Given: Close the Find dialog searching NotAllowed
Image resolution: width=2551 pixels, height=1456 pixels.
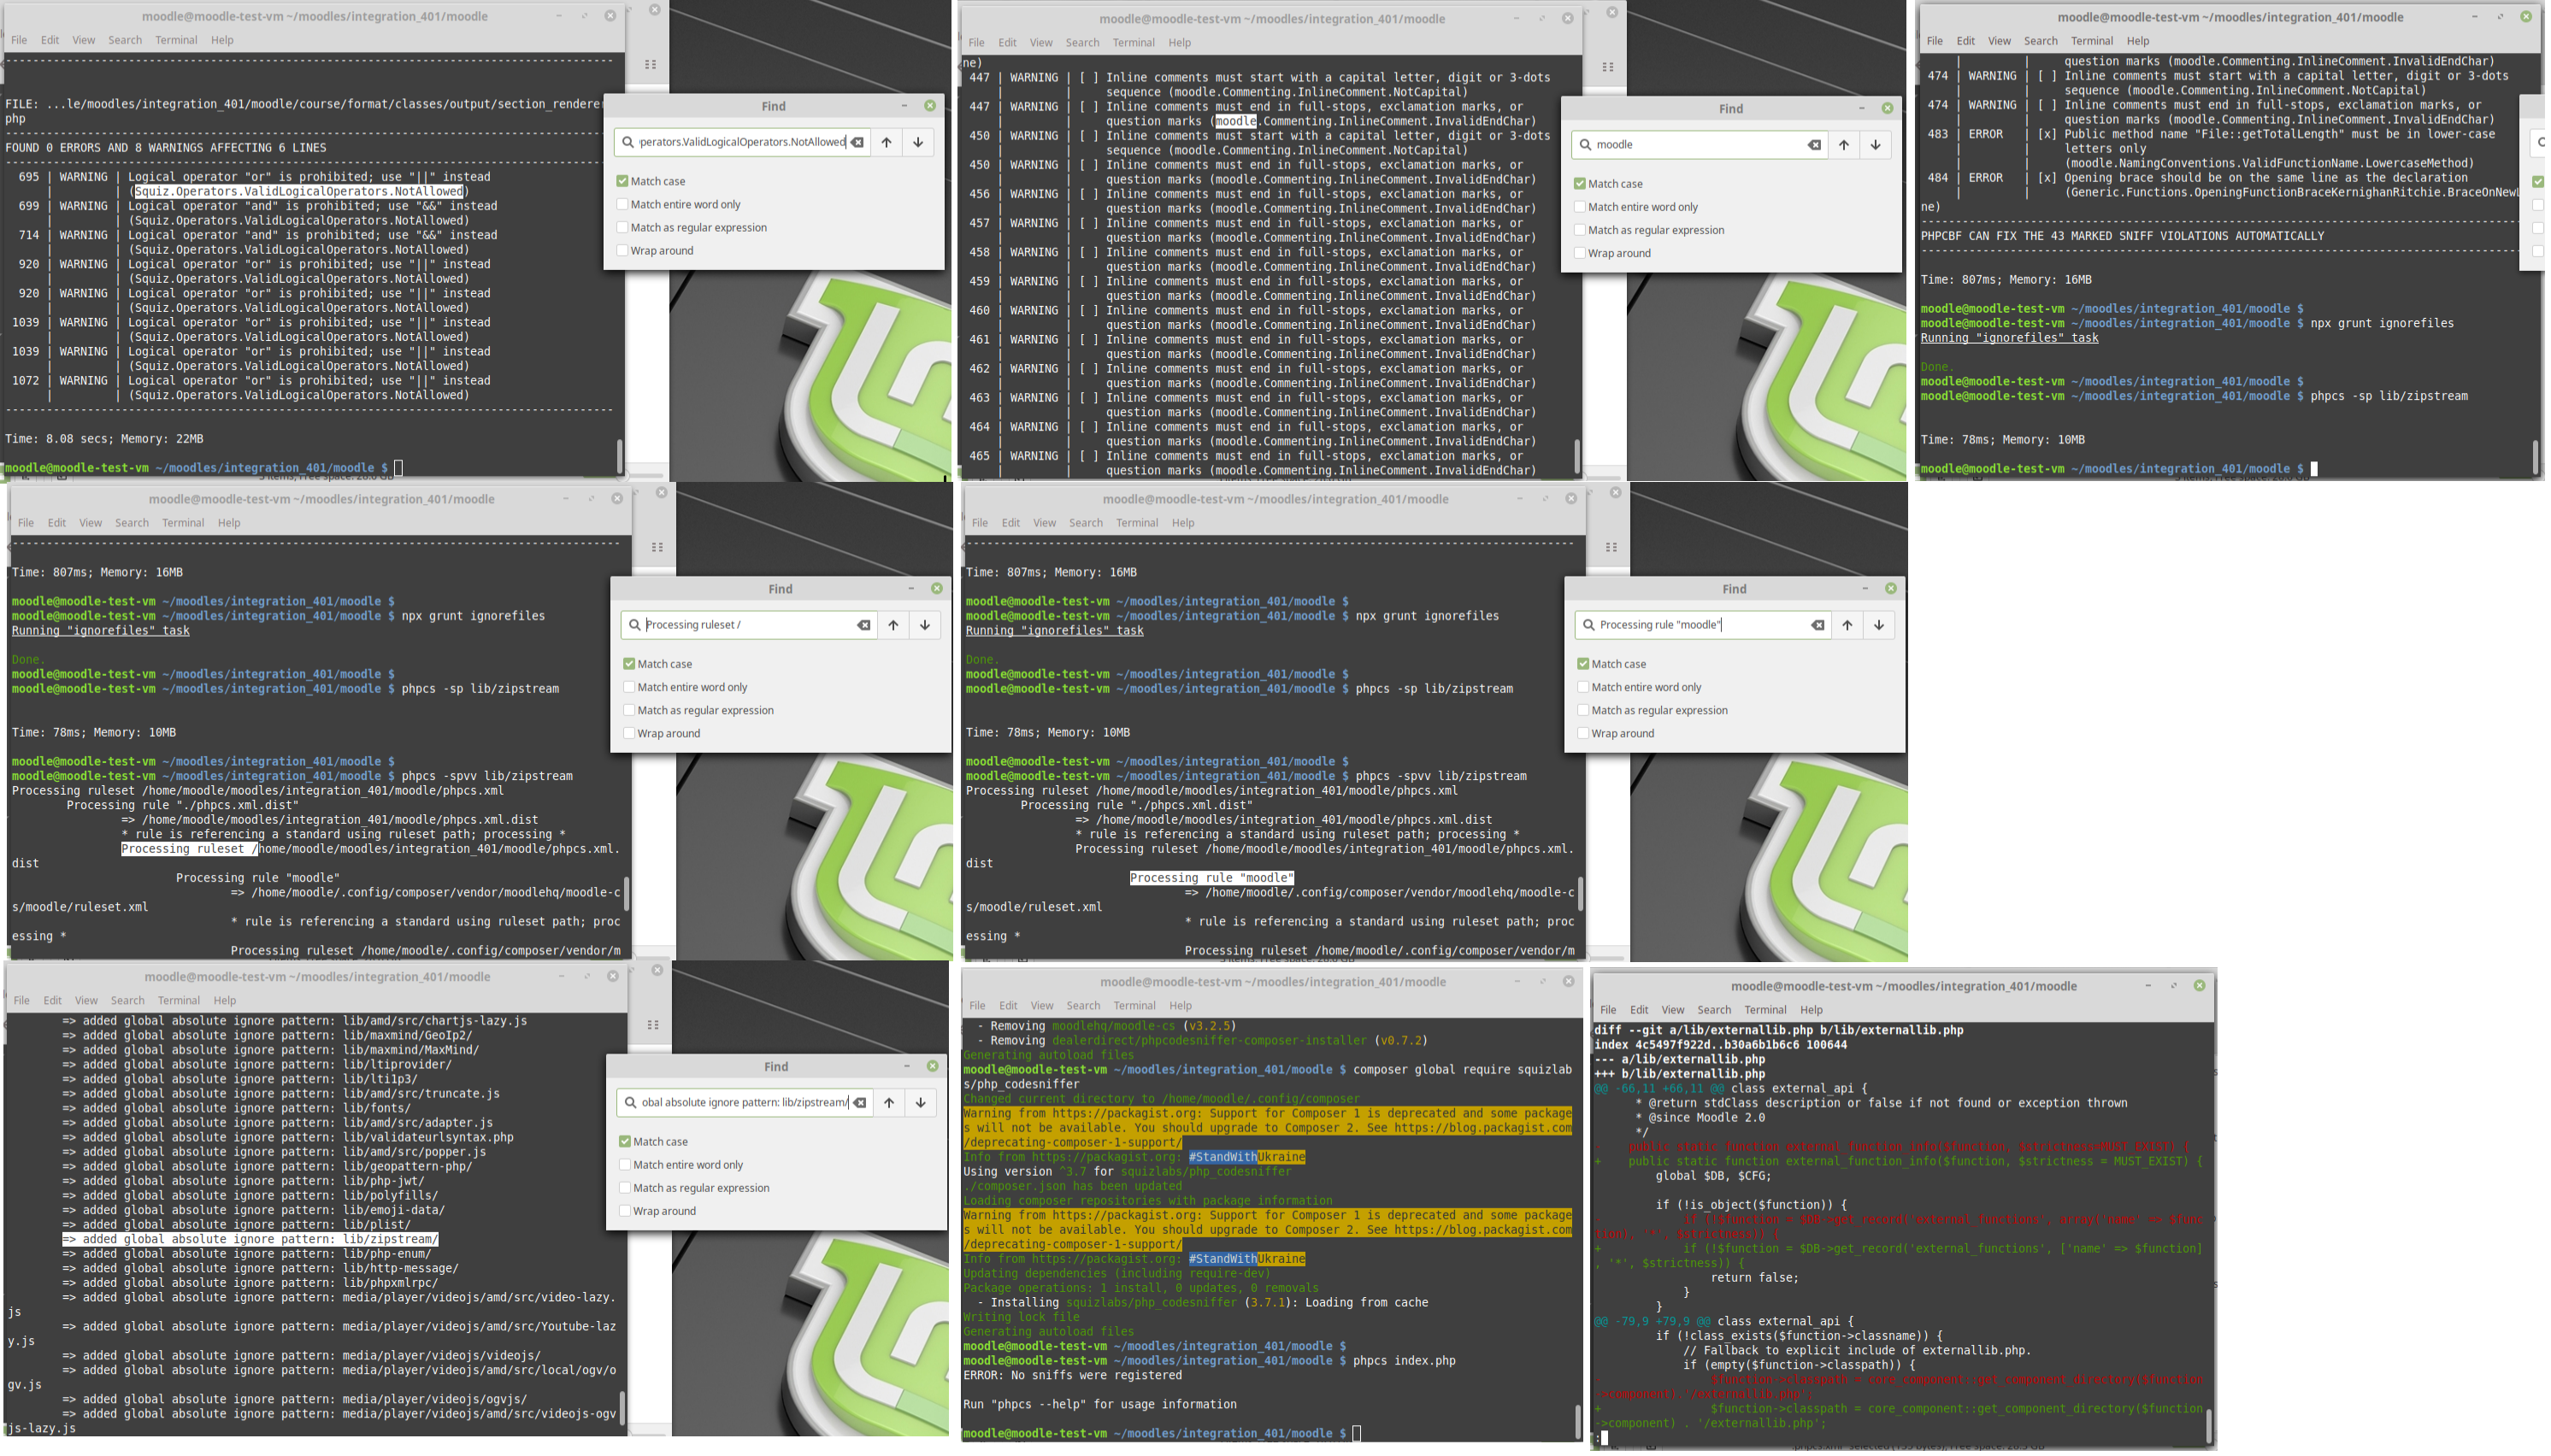Looking at the screenshot, I should coord(930,106).
